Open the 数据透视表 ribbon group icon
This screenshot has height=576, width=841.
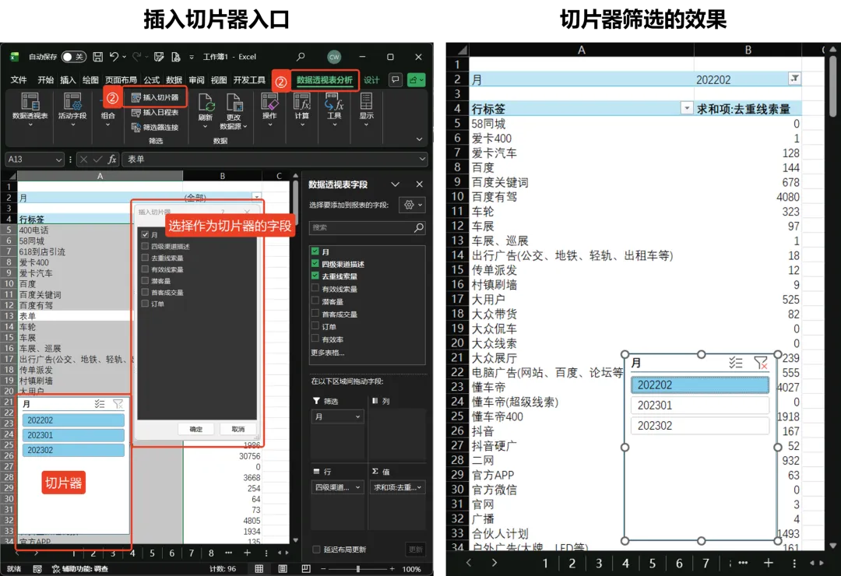click(x=30, y=101)
